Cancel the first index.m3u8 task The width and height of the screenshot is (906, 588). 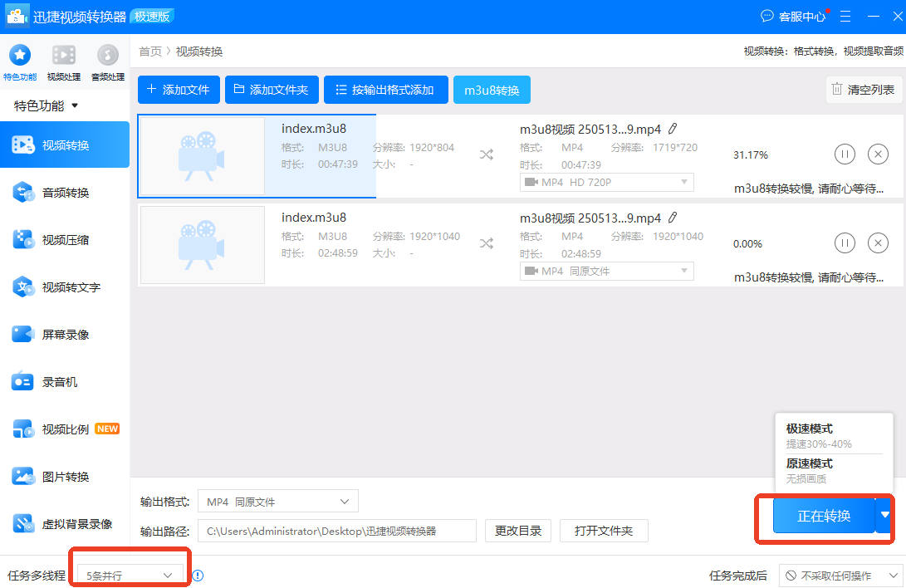pyautogui.click(x=878, y=154)
